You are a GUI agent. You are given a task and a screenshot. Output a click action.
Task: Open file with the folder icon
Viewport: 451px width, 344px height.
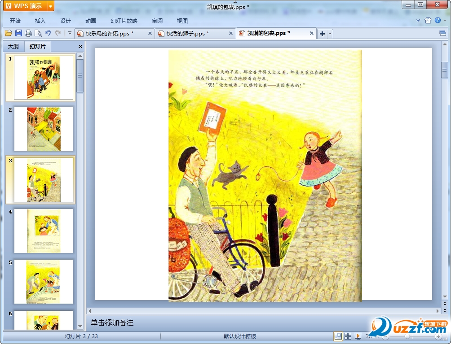[x=9, y=33]
